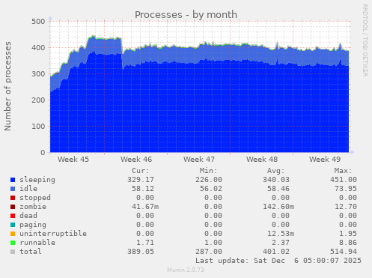This screenshot has height=278, width=372.
Task: Click the stopped legend color swatch
Action: coord(13,198)
